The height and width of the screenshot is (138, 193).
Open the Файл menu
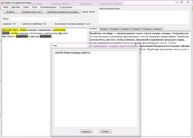[6, 7]
